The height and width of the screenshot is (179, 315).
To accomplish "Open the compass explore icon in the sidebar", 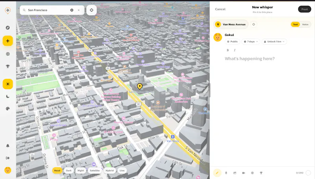I will (7, 28).
